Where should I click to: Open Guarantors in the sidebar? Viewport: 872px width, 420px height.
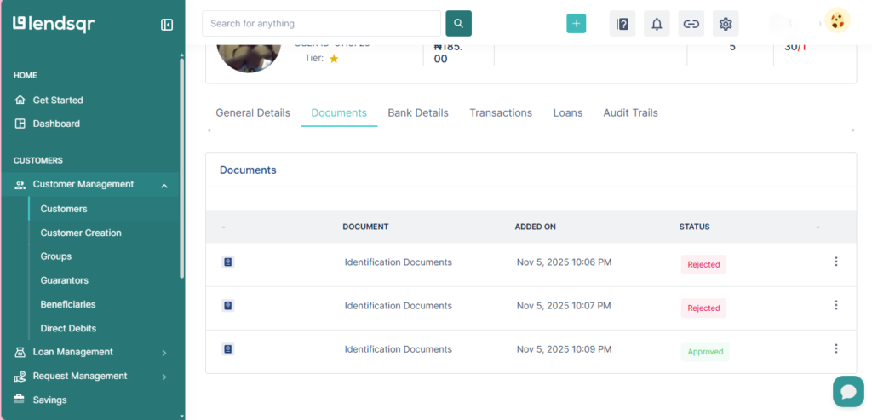(x=64, y=280)
